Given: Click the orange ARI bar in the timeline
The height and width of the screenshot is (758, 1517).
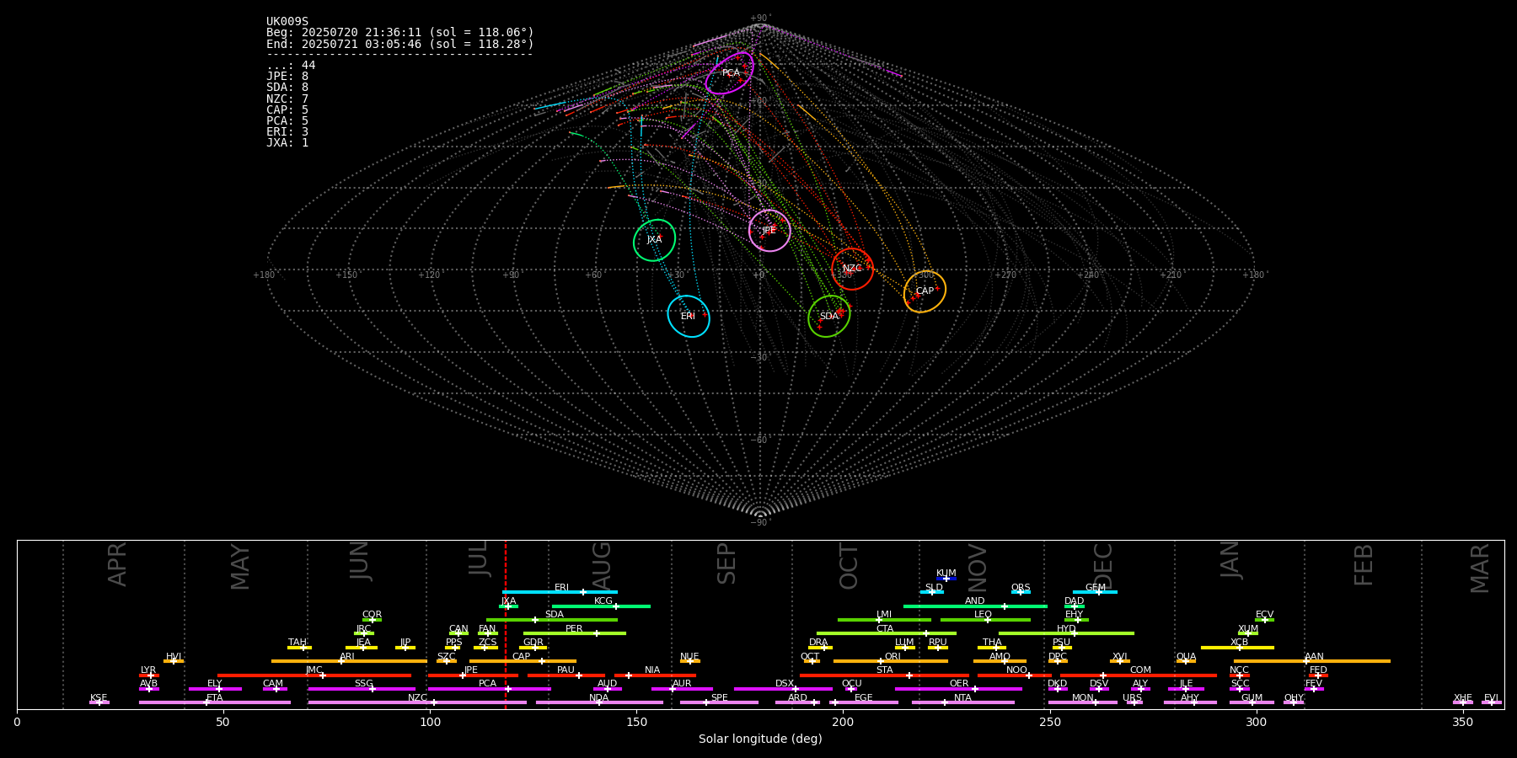Looking at the screenshot, I should click(x=349, y=661).
